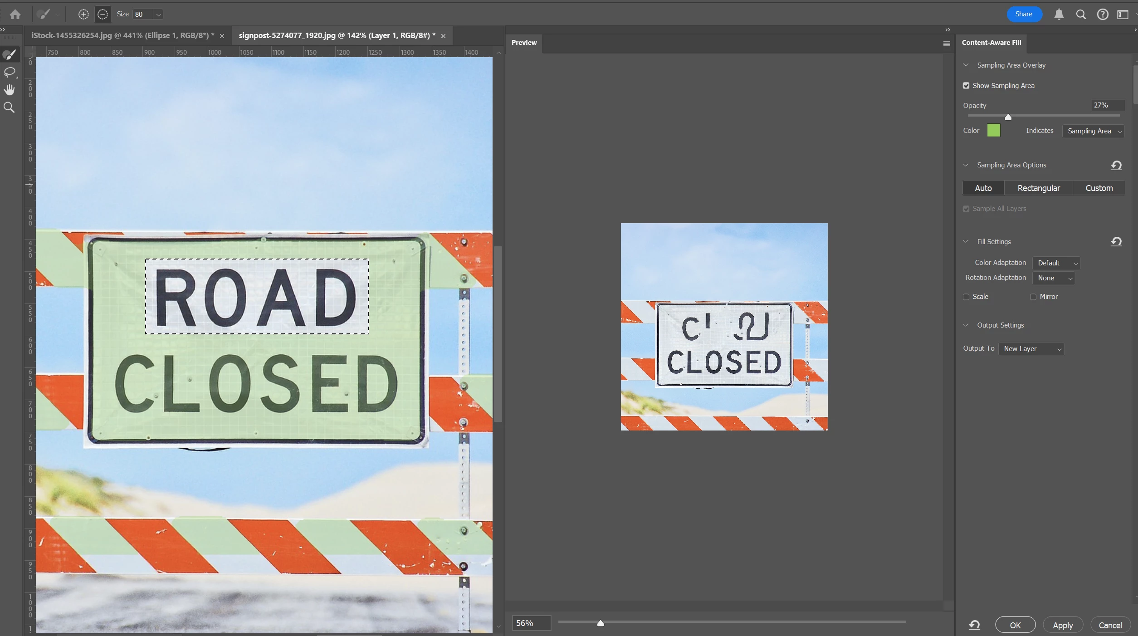
Task: Switch brush to add mode
Action: (83, 15)
